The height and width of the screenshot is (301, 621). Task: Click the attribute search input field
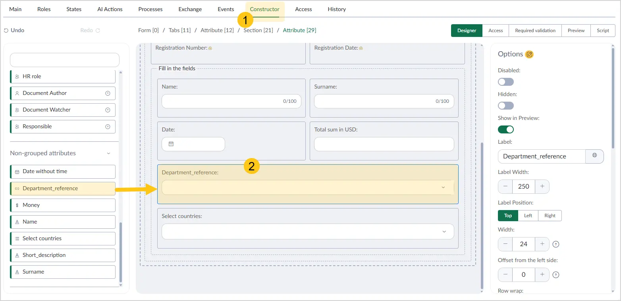coord(65,60)
